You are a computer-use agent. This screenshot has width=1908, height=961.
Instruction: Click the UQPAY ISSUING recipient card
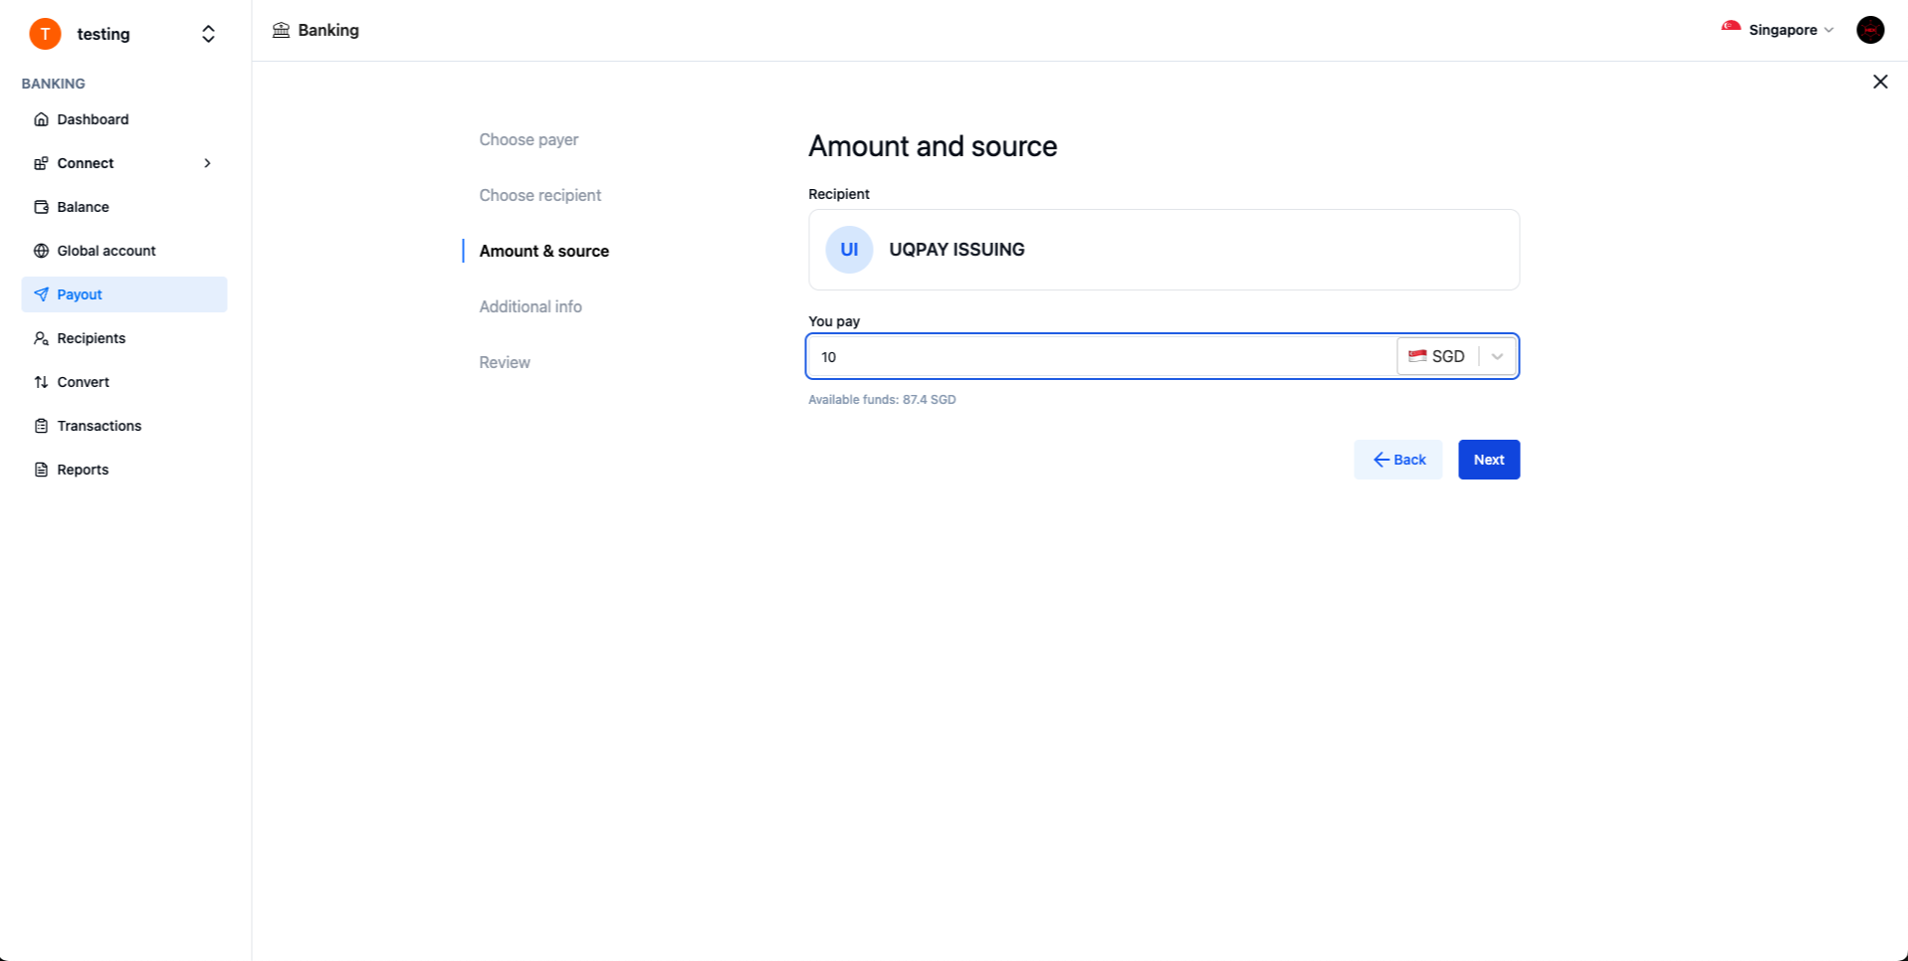pyautogui.click(x=1164, y=250)
